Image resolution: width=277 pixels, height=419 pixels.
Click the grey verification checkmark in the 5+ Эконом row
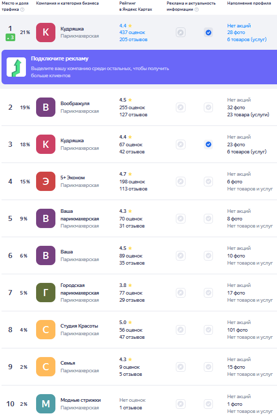point(208,182)
